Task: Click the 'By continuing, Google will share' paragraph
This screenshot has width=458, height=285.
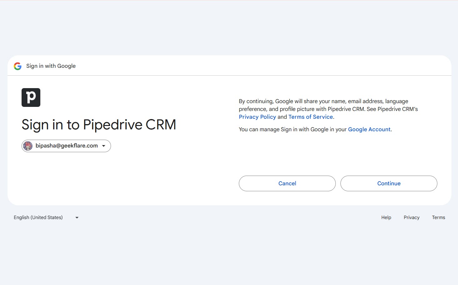Action: [x=328, y=109]
